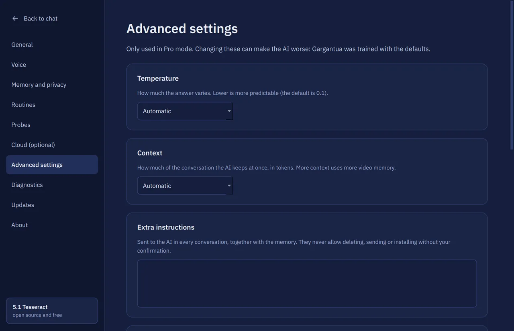This screenshot has width=514, height=331.
Task: Click the Context section title
Action: tap(150, 153)
